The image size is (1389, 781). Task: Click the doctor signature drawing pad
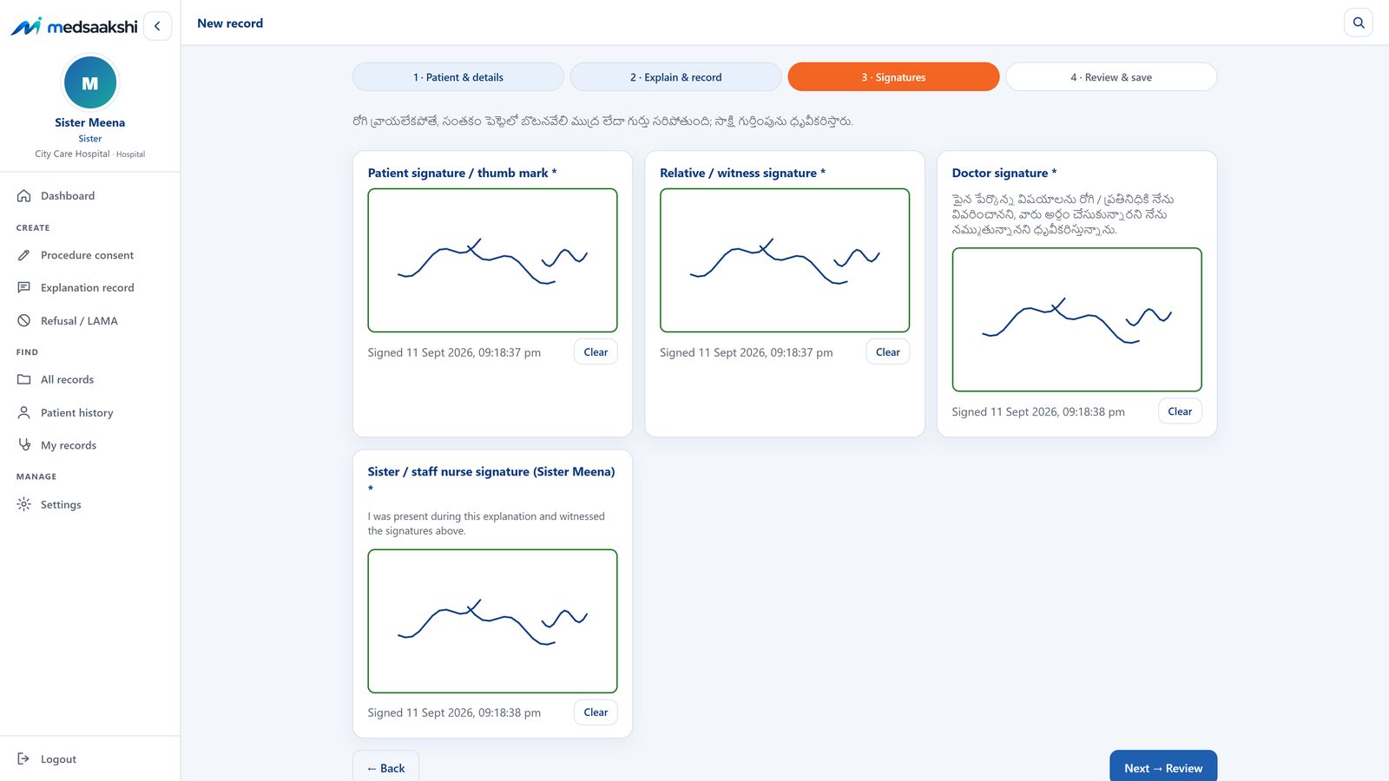pyautogui.click(x=1076, y=319)
